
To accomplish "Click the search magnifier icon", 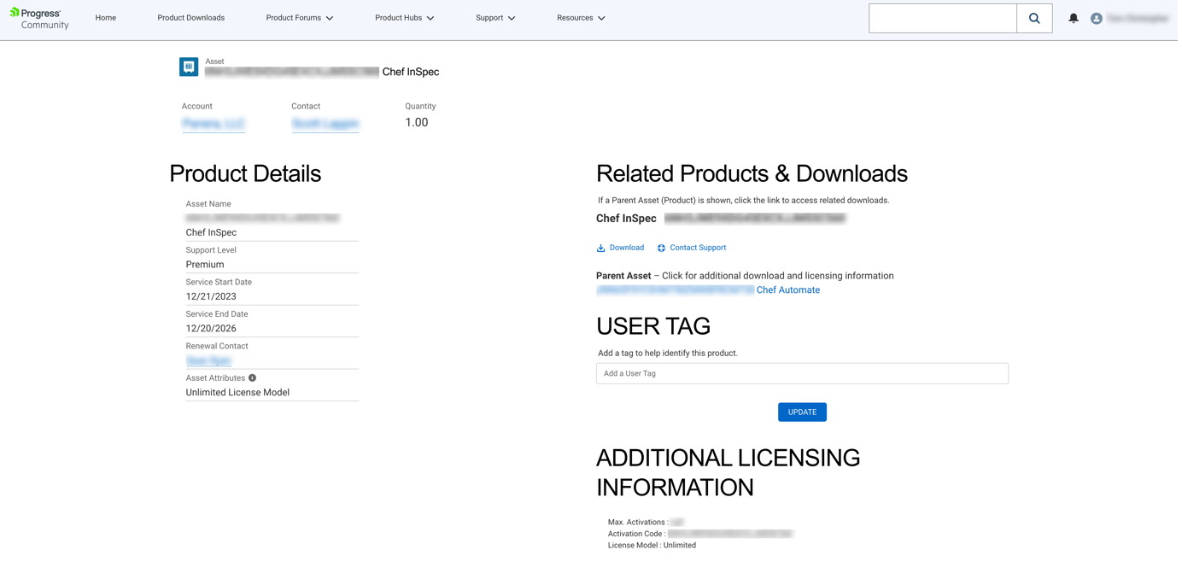I will point(1033,18).
